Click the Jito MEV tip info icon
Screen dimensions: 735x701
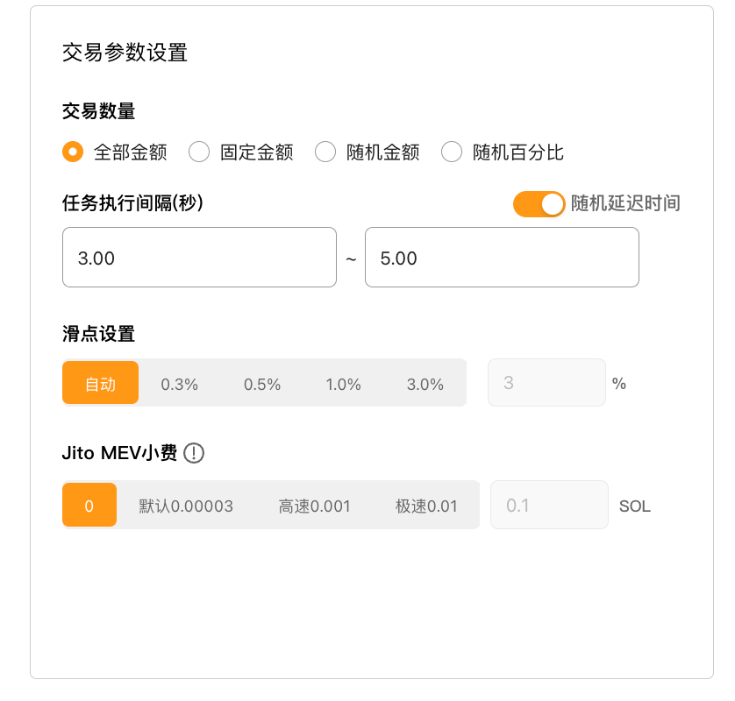(194, 453)
